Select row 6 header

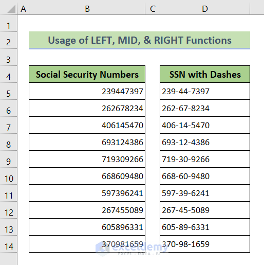click(x=9, y=108)
